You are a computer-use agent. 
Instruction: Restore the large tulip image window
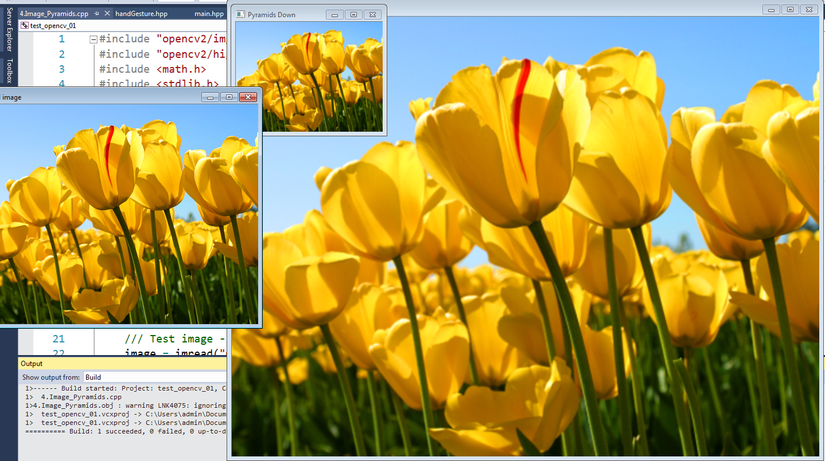pyautogui.click(x=790, y=9)
